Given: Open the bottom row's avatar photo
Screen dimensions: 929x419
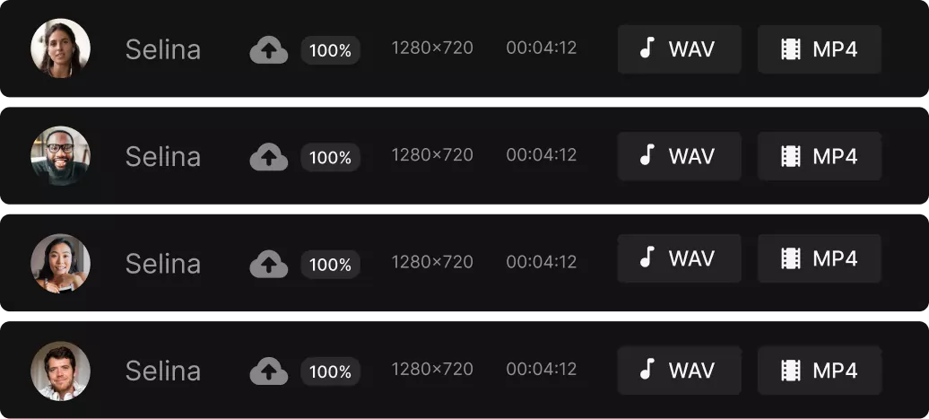Looking at the screenshot, I should pos(60,371).
